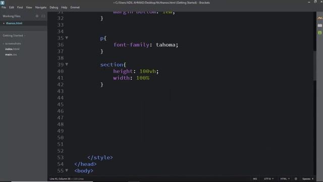The image size is (323, 182).
Task: Open the Getting Started project dropdown
Action: pos(14,35)
